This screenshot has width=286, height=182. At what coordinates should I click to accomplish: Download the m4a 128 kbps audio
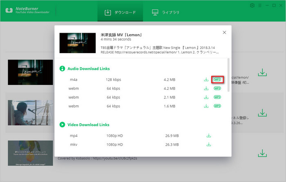point(206,80)
